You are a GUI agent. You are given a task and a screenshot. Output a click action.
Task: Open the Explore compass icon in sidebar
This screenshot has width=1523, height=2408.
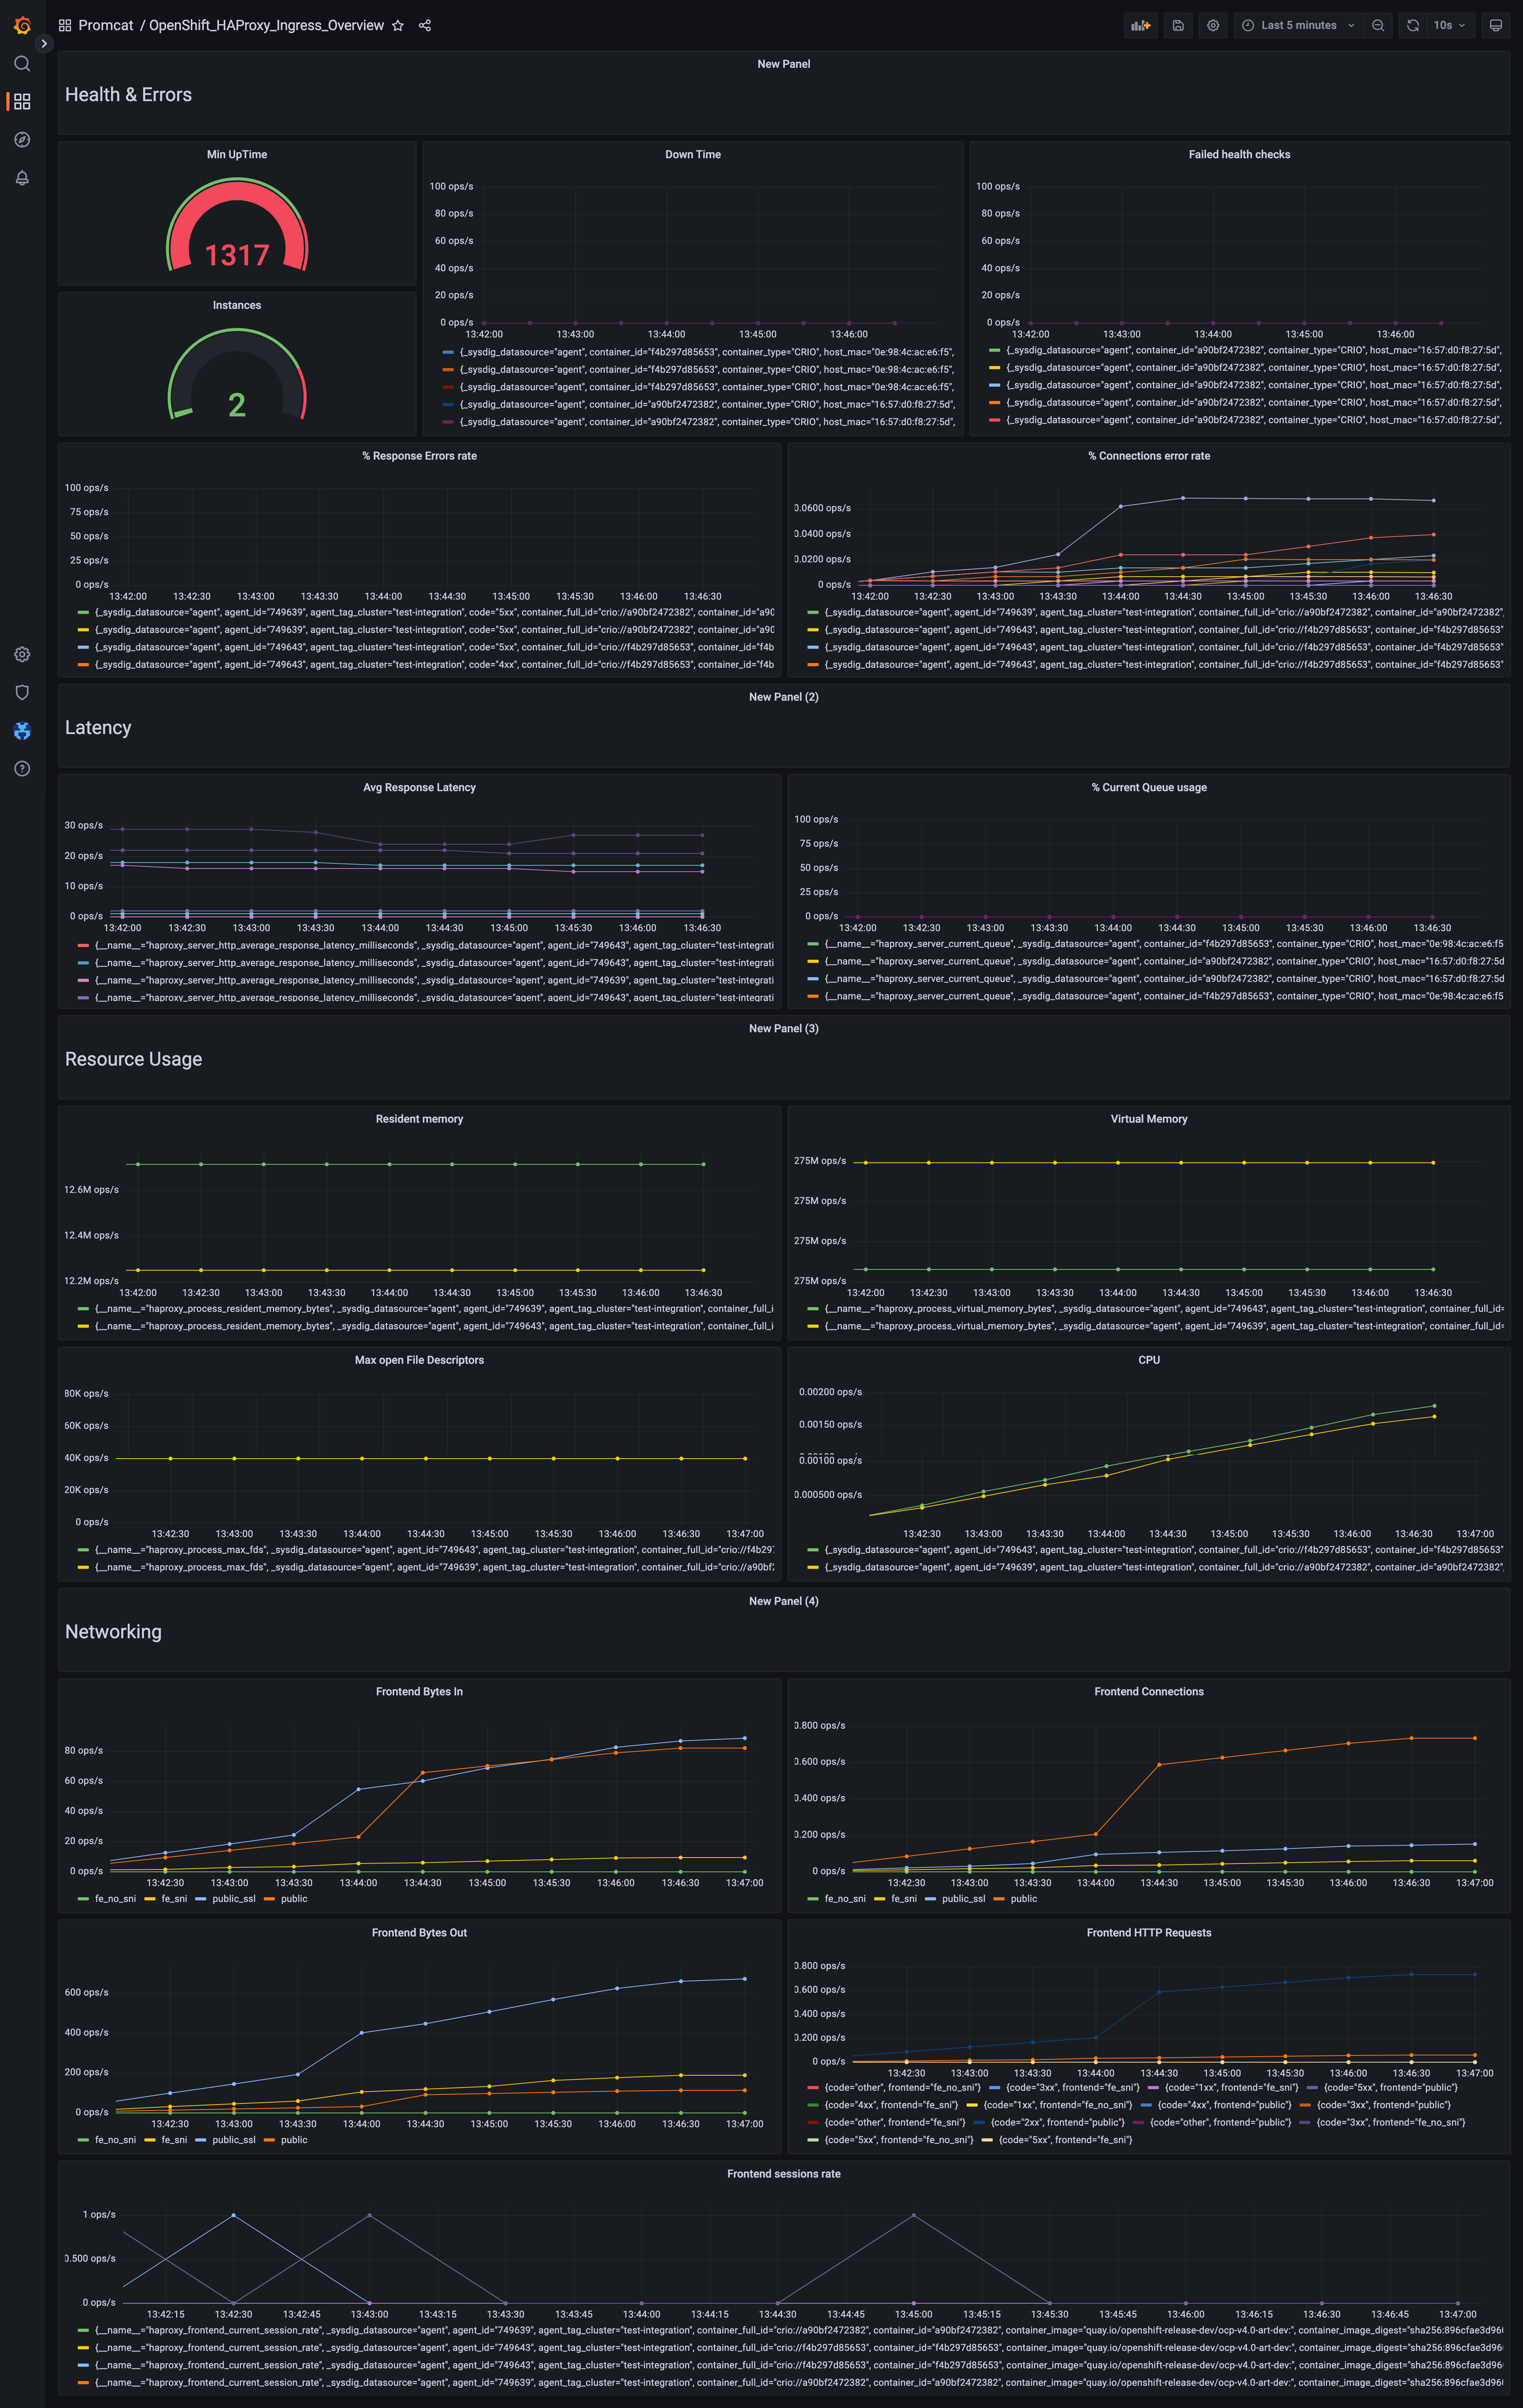tap(22, 140)
